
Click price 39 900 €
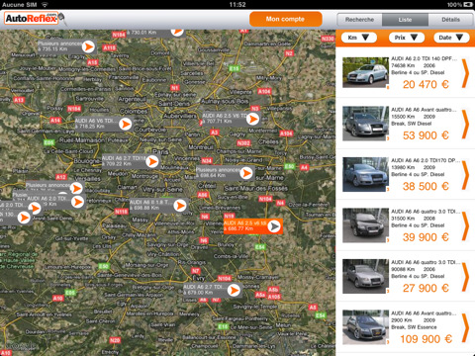coord(426,237)
